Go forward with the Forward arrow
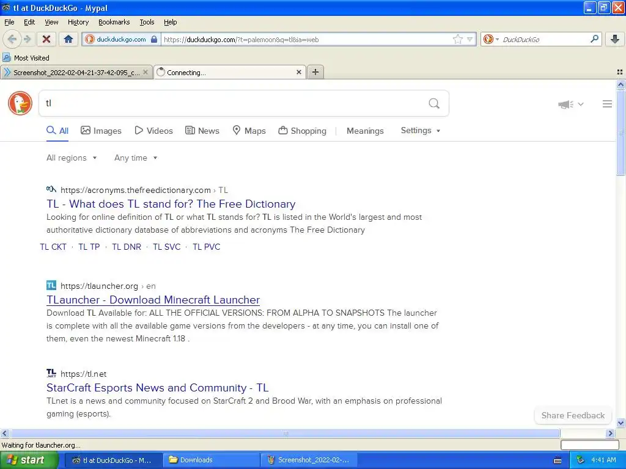 click(x=27, y=39)
